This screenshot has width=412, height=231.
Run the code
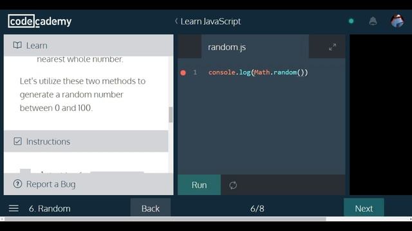click(x=199, y=185)
